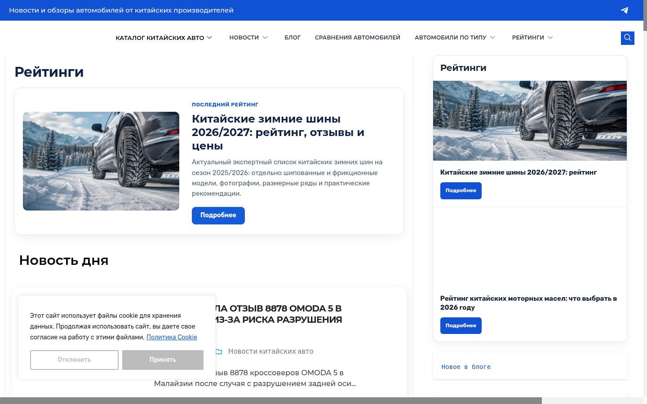Open the Автомобили по типу menu item
Screen dimensions: 647x404
coord(451,38)
